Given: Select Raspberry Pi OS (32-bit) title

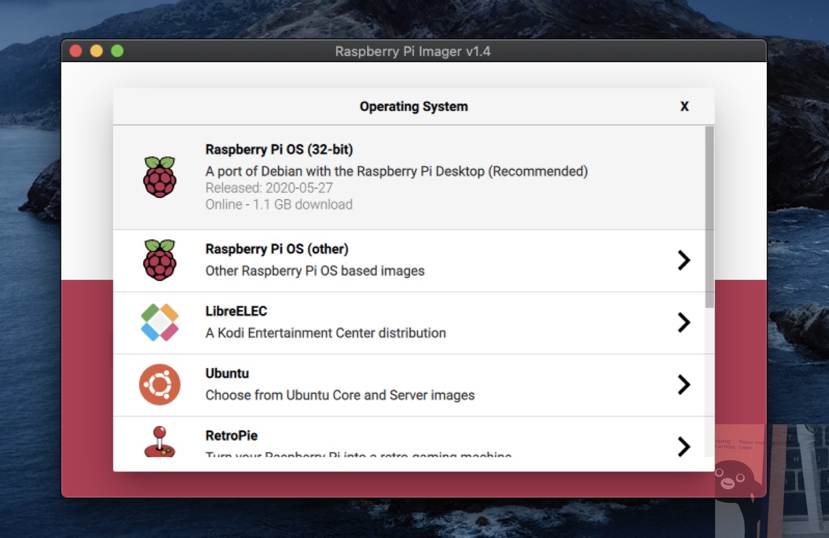Looking at the screenshot, I should point(279,150).
